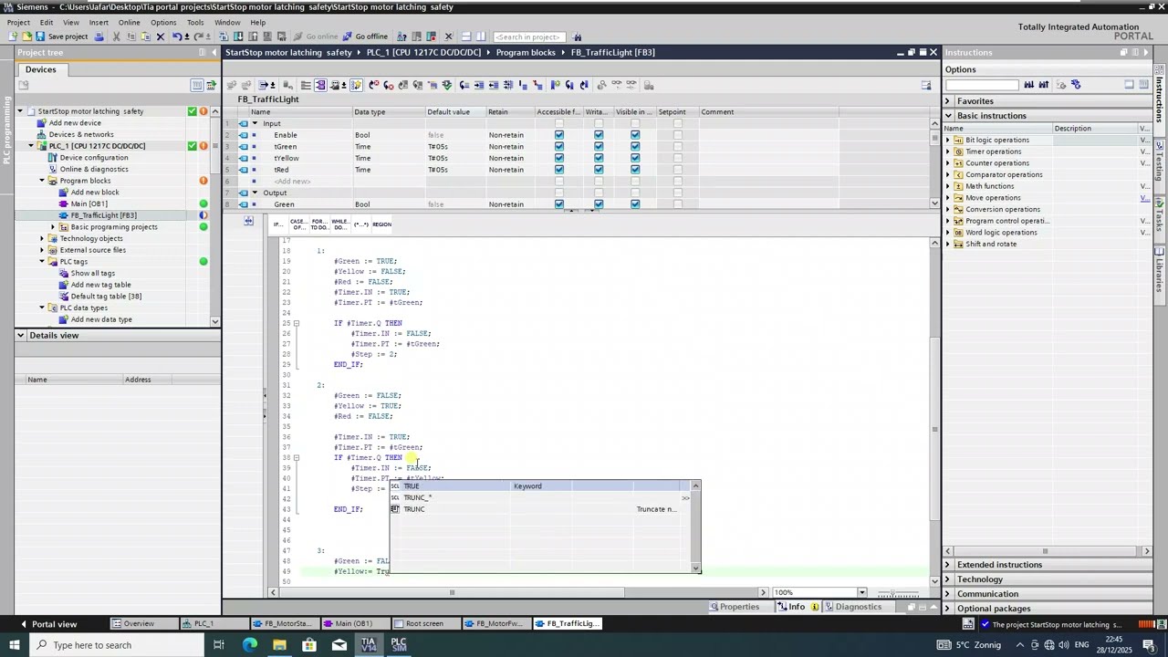The width and height of the screenshot is (1168, 657).
Task: Toggle Writable checkbox for Enable row
Action: (599, 135)
